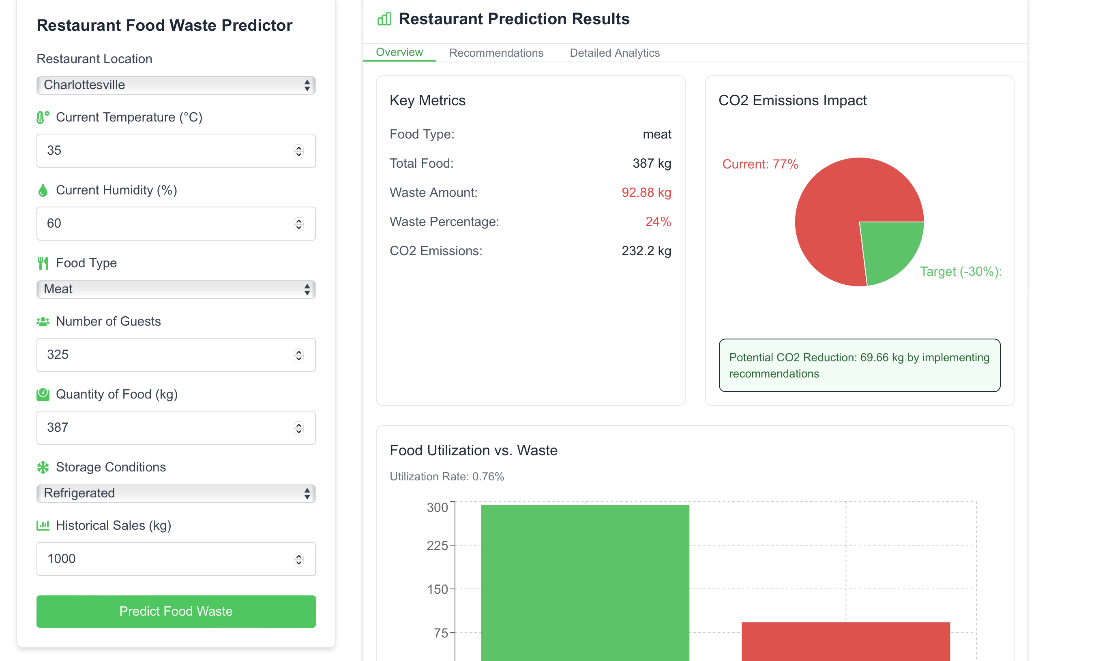The width and height of the screenshot is (1094, 661).
Task: Open the Detailed Analytics tab
Action: pyautogui.click(x=614, y=53)
